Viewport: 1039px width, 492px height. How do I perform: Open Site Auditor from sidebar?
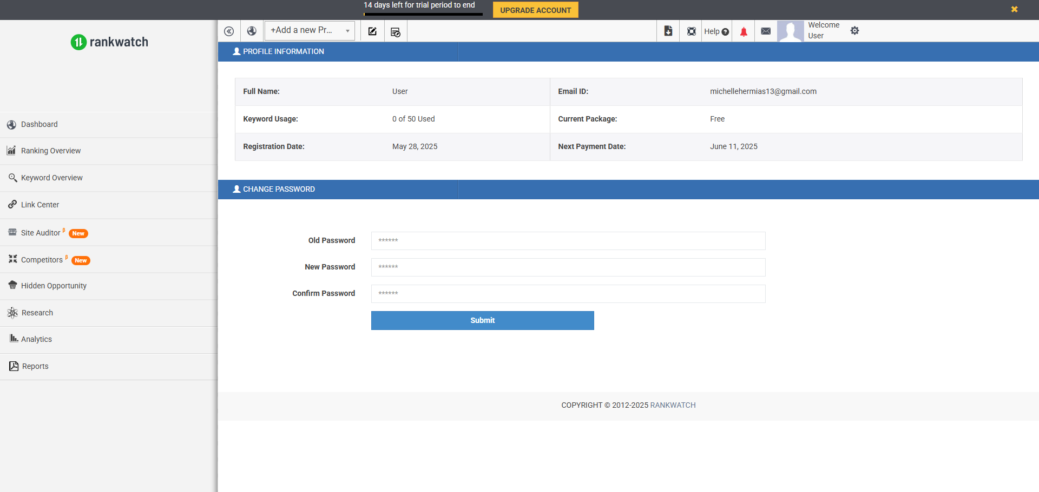41,233
